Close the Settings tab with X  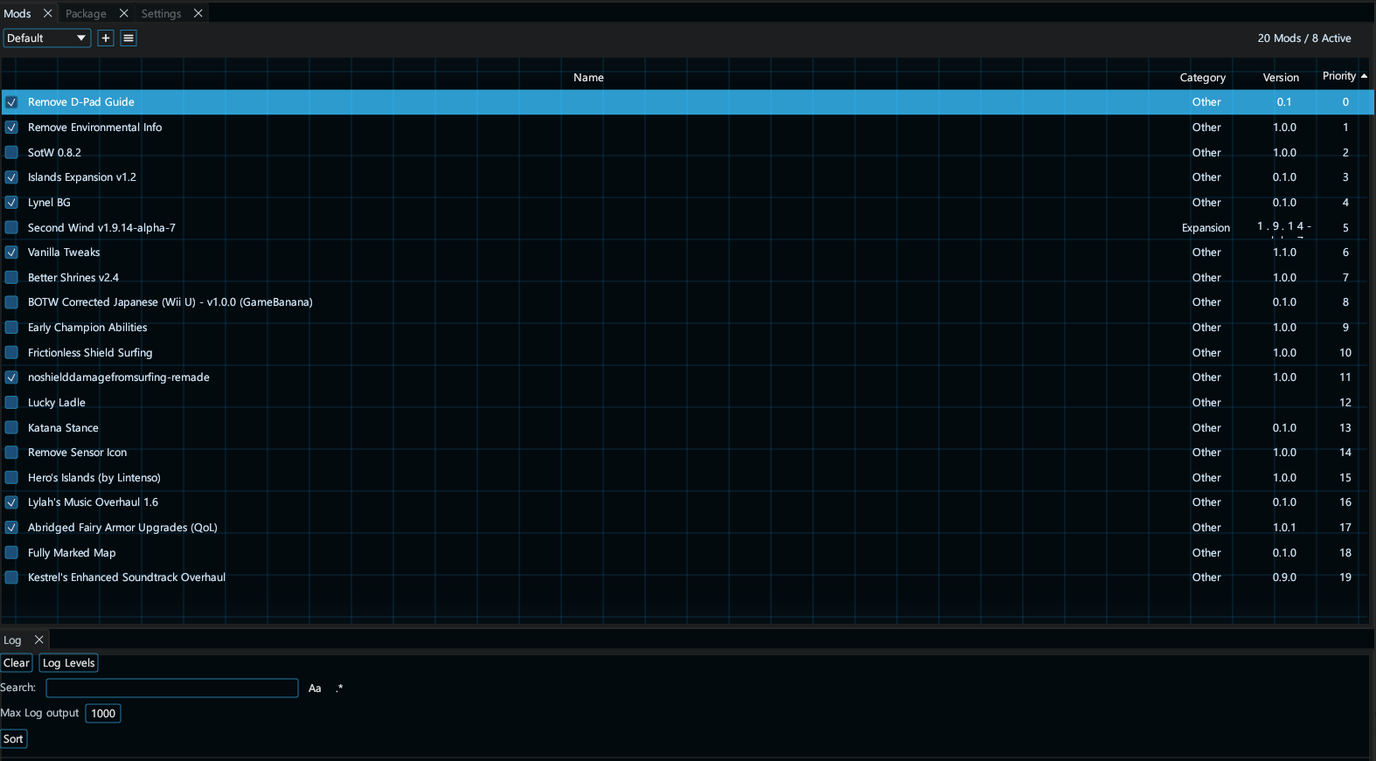coord(198,13)
